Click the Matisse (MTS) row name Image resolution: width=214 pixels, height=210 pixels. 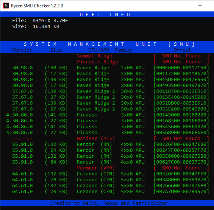pyautogui.click(x=96, y=139)
